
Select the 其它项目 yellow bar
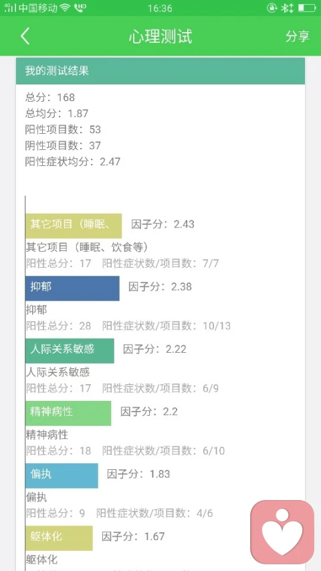[74, 226]
